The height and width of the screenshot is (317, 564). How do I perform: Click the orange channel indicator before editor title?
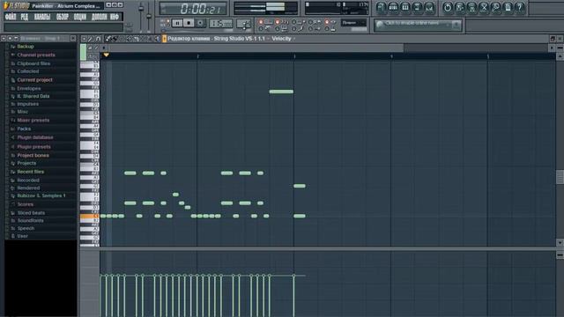pos(165,39)
